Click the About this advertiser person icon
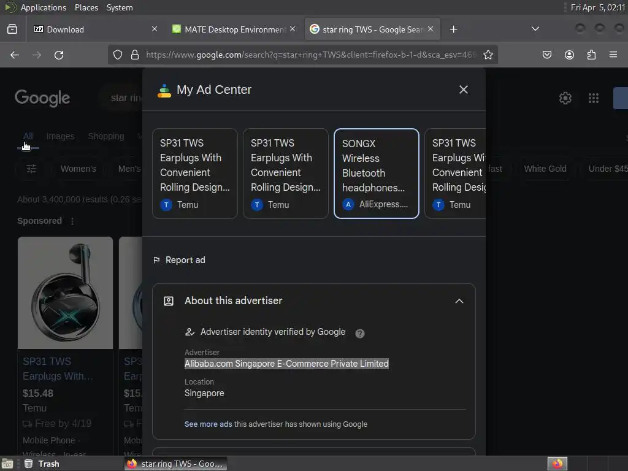The height and width of the screenshot is (471, 628). 169,301
